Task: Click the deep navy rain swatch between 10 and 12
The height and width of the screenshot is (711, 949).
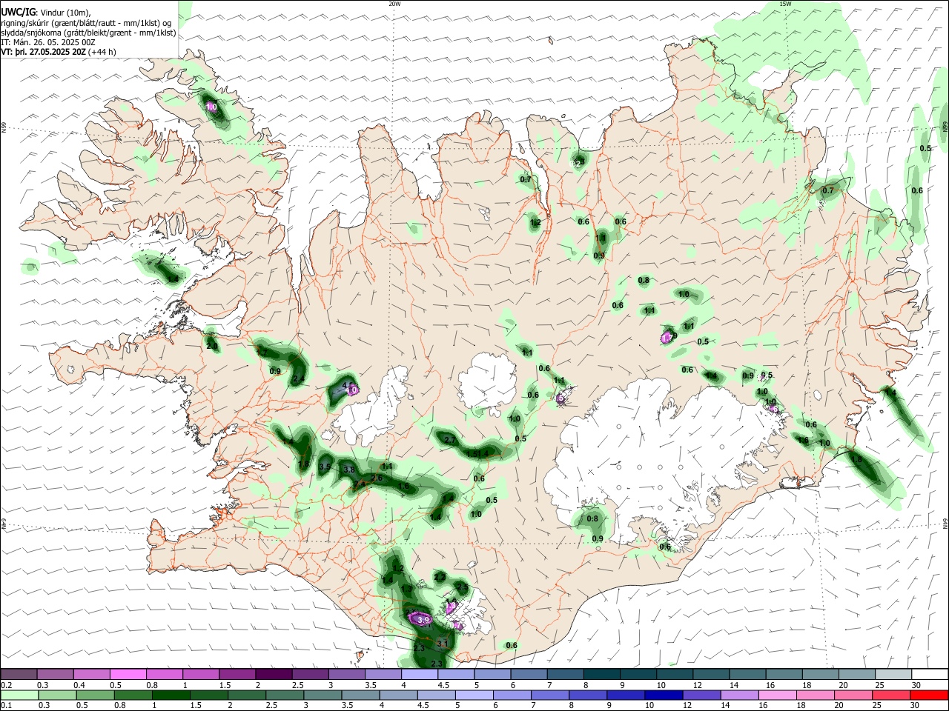Action: click(663, 695)
